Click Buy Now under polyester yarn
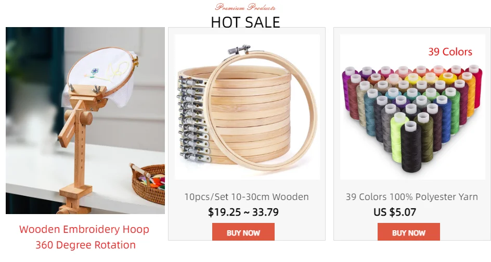The height and width of the screenshot is (262, 491). (x=409, y=232)
